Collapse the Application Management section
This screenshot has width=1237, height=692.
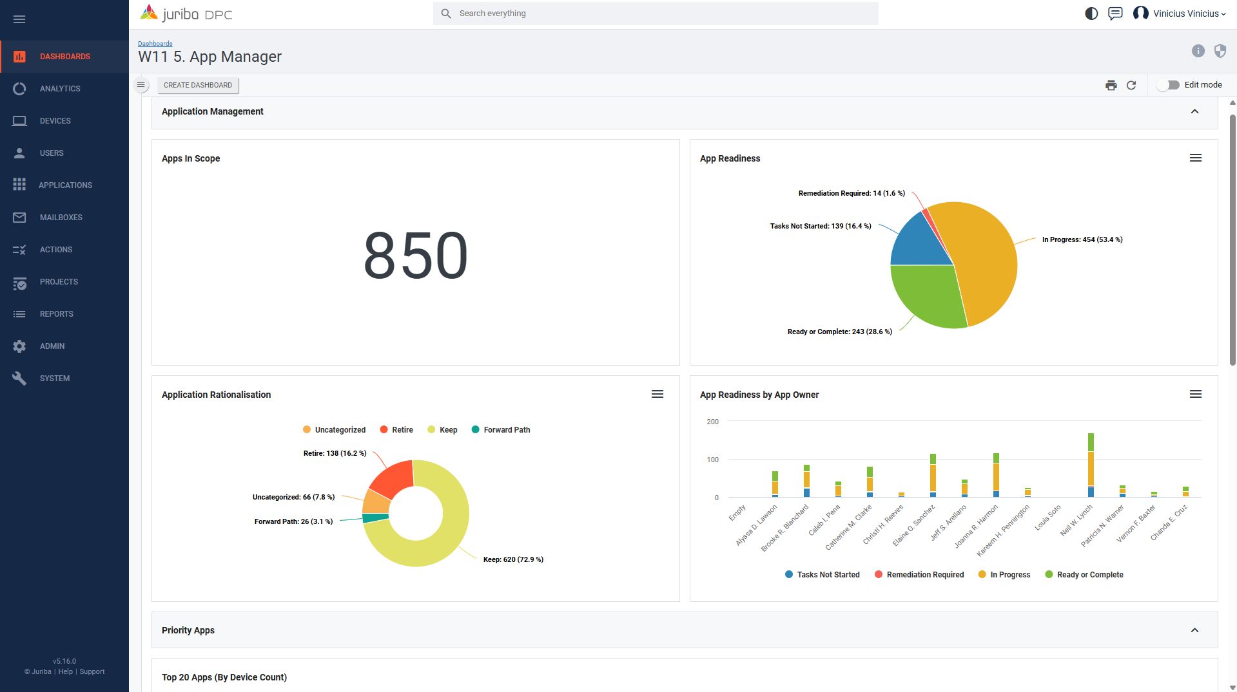pos(1194,111)
